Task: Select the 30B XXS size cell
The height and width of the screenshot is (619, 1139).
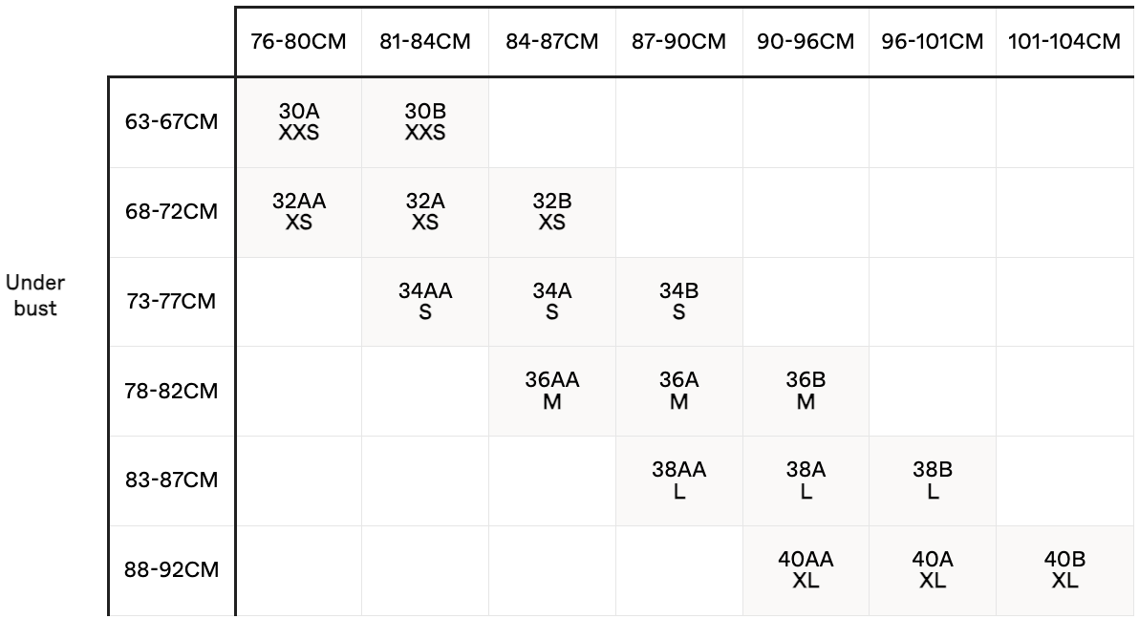Action: pyautogui.click(x=425, y=122)
